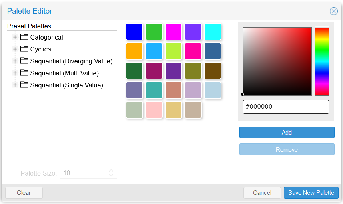Click the hex color input field

tap(286, 107)
